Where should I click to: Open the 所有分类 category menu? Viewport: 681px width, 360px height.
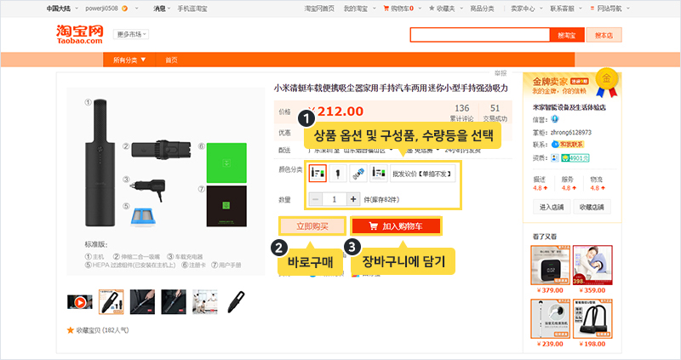(129, 60)
